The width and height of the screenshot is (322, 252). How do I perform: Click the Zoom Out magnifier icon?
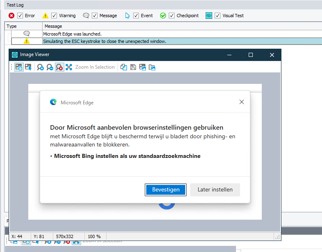(50, 67)
